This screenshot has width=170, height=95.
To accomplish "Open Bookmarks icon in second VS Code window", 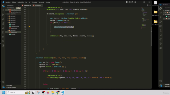I will click(160, 35).
